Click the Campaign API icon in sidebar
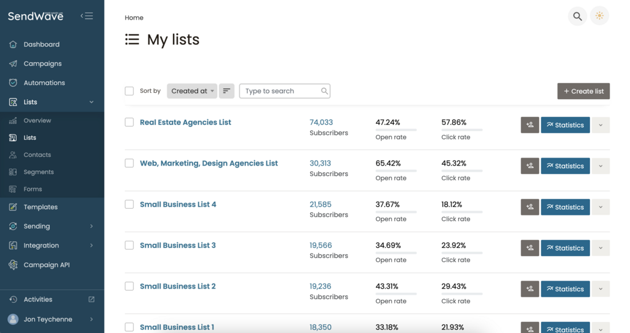630x333 pixels. point(13,265)
